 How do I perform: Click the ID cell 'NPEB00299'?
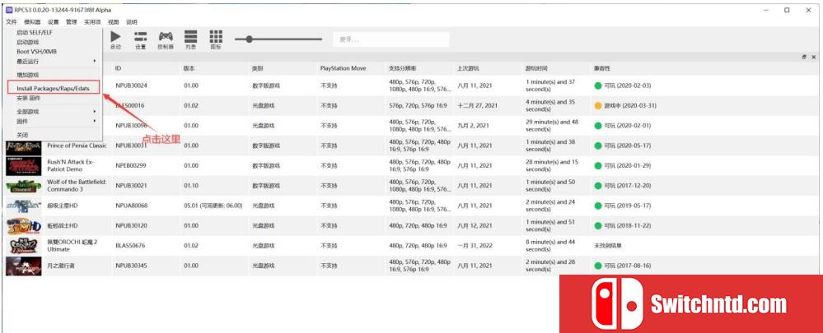pyautogui.click(x=131, y=165)
